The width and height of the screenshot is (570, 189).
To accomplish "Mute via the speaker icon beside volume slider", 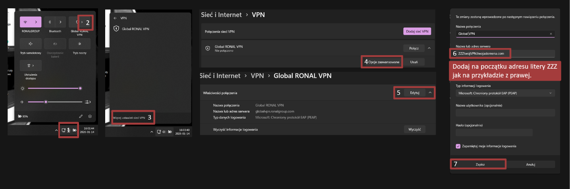I will click(x=22, y=102).
